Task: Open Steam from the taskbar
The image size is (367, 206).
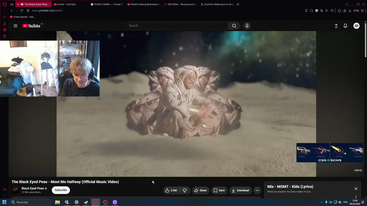Action: click(x=86, y=202)
